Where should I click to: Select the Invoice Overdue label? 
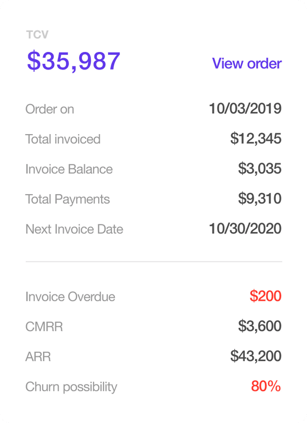[71, 297]
